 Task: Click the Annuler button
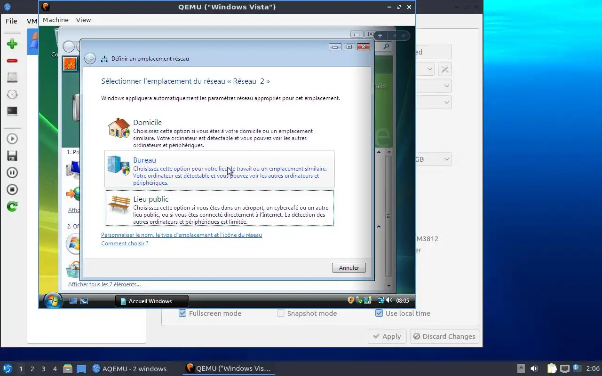pyautogui.click(x=349, y=268)
